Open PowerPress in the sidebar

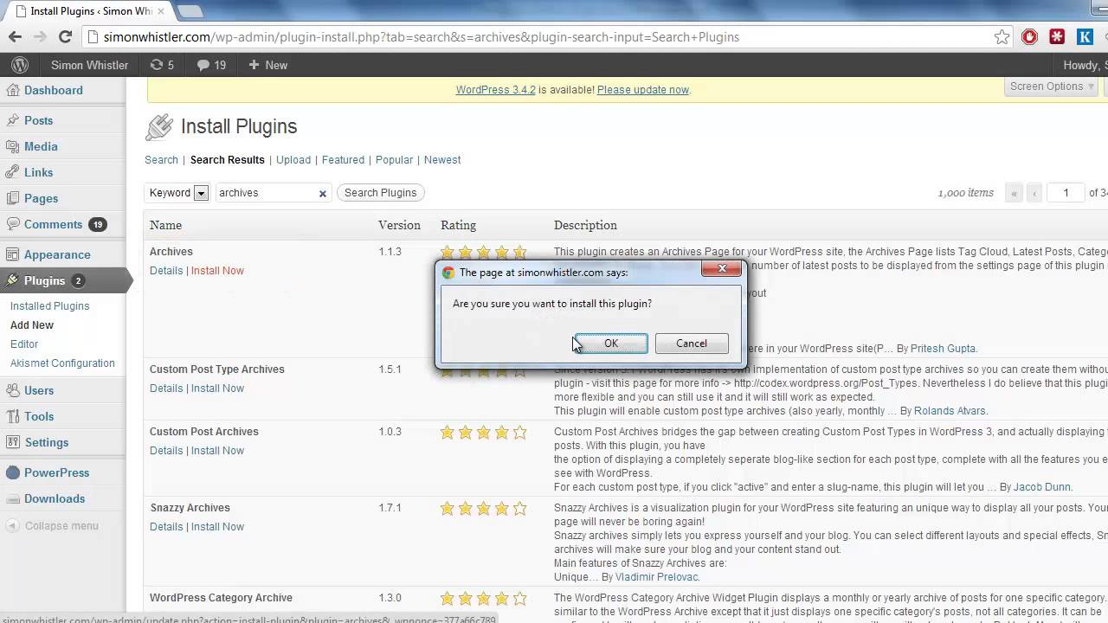56,472
